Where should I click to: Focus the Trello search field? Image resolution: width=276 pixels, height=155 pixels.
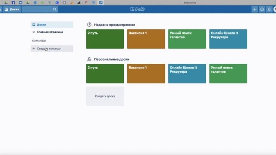[40, 9]
